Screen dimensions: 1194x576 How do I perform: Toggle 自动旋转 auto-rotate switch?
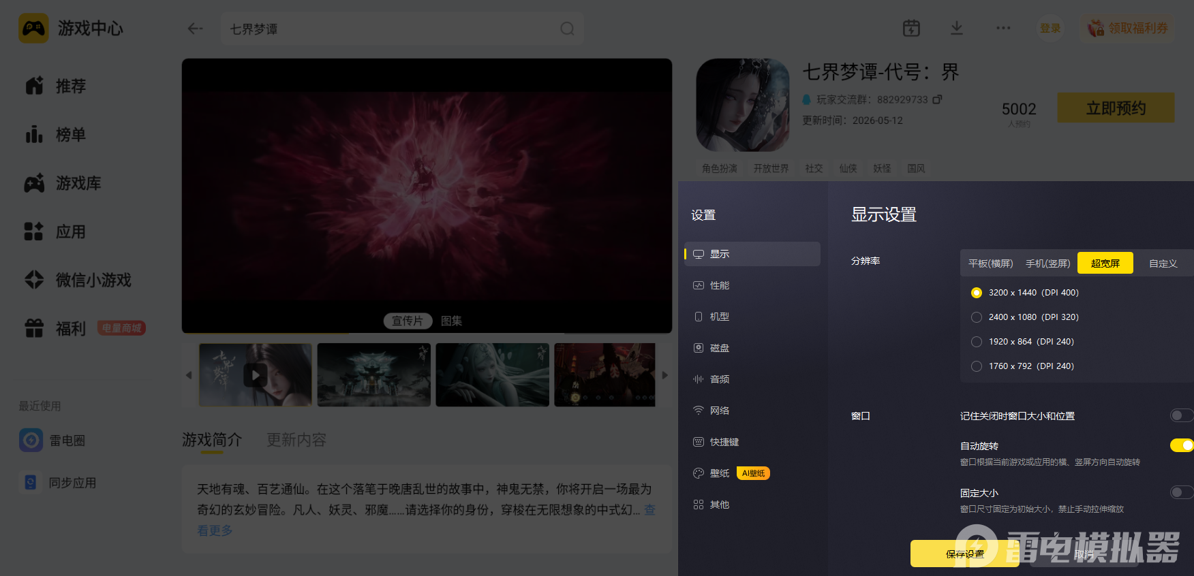coord(1182,445)
